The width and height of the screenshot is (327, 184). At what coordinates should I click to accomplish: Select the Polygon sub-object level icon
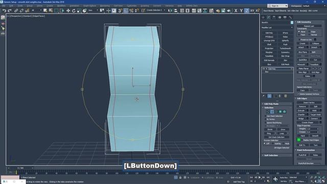tap(281, 111)
